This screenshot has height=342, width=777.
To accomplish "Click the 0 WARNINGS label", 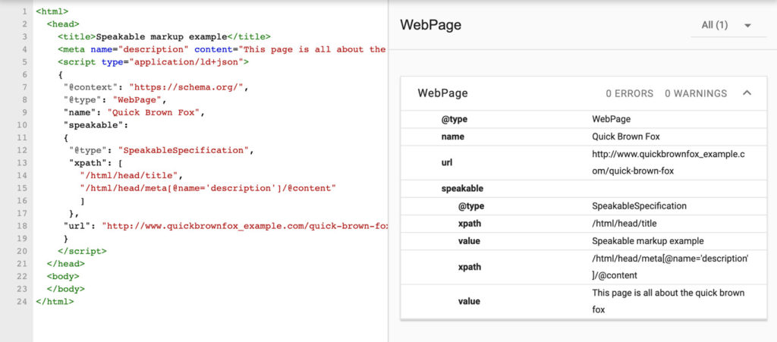I will click(x=695, y=93).
